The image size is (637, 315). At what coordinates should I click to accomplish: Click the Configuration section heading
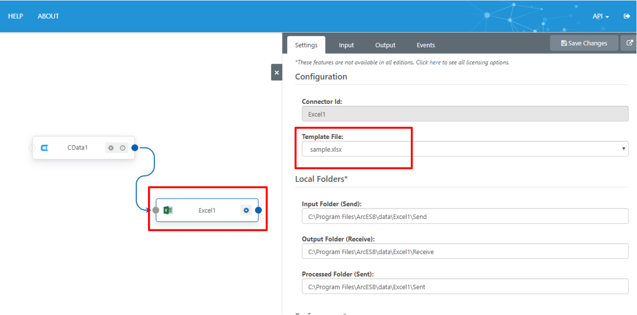(321, 76)
